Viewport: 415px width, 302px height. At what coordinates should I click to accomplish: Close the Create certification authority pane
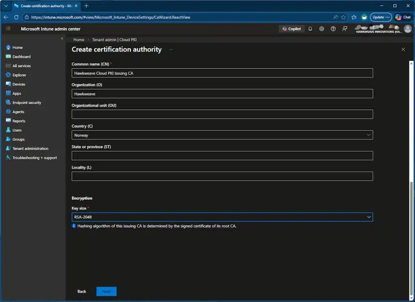tap(403, 49)
